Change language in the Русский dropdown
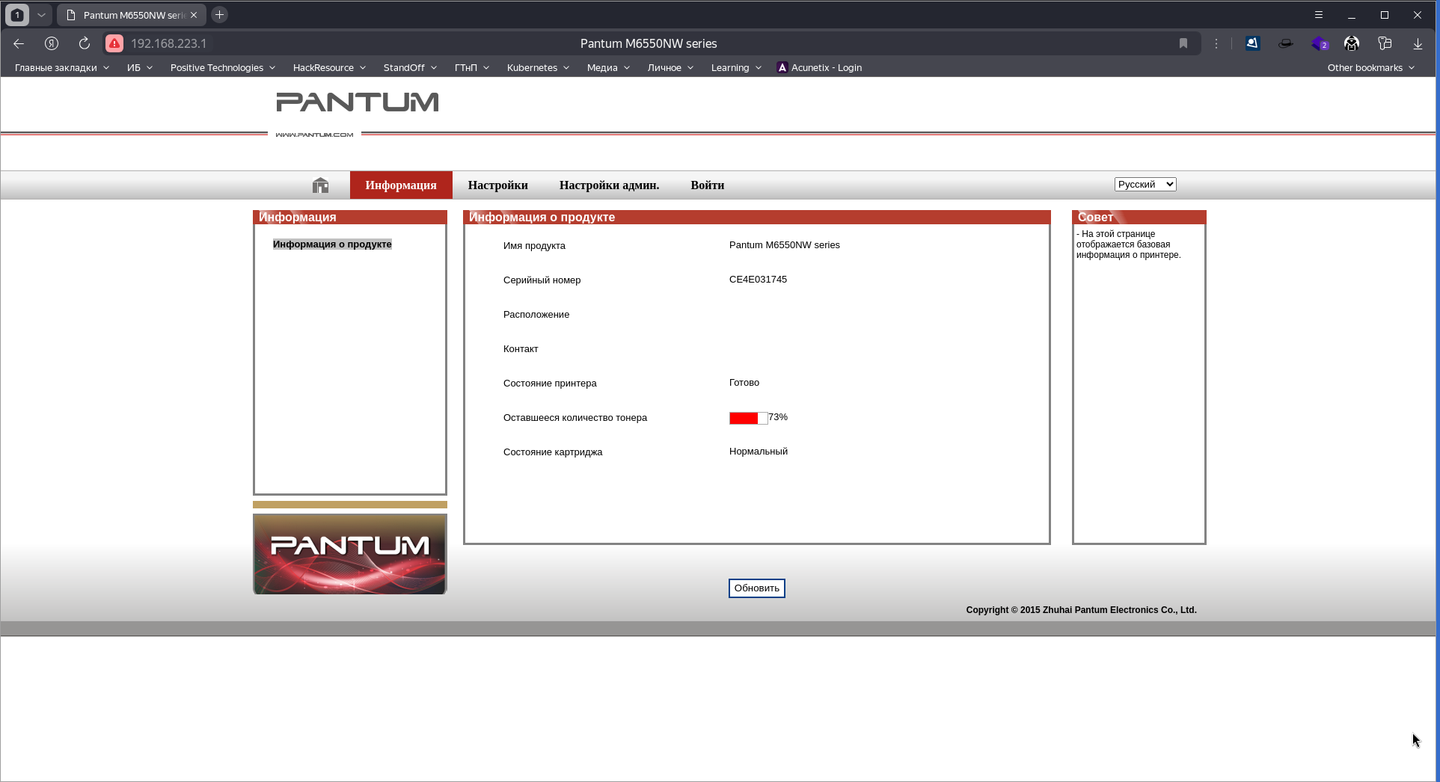The width and height of the screenshot is (1440, 782). click(x=1145, y=185)
